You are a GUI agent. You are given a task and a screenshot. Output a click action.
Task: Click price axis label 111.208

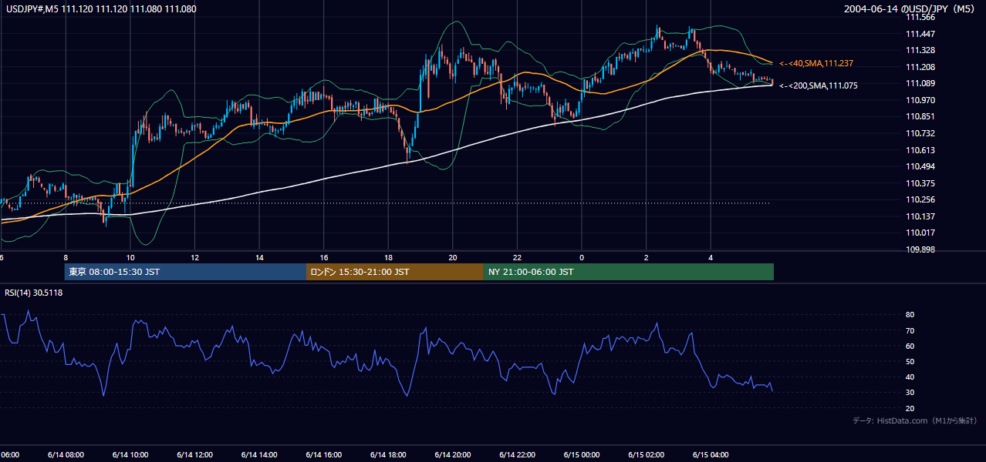(x=920, y=67)
